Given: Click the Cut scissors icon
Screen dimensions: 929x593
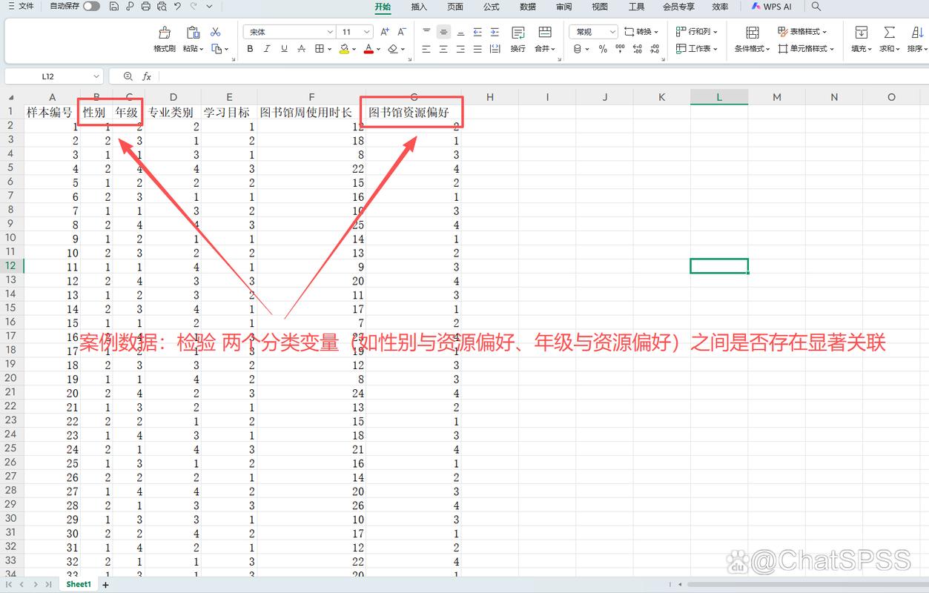Looking at the screenshot, I should (x=216, y=32).
